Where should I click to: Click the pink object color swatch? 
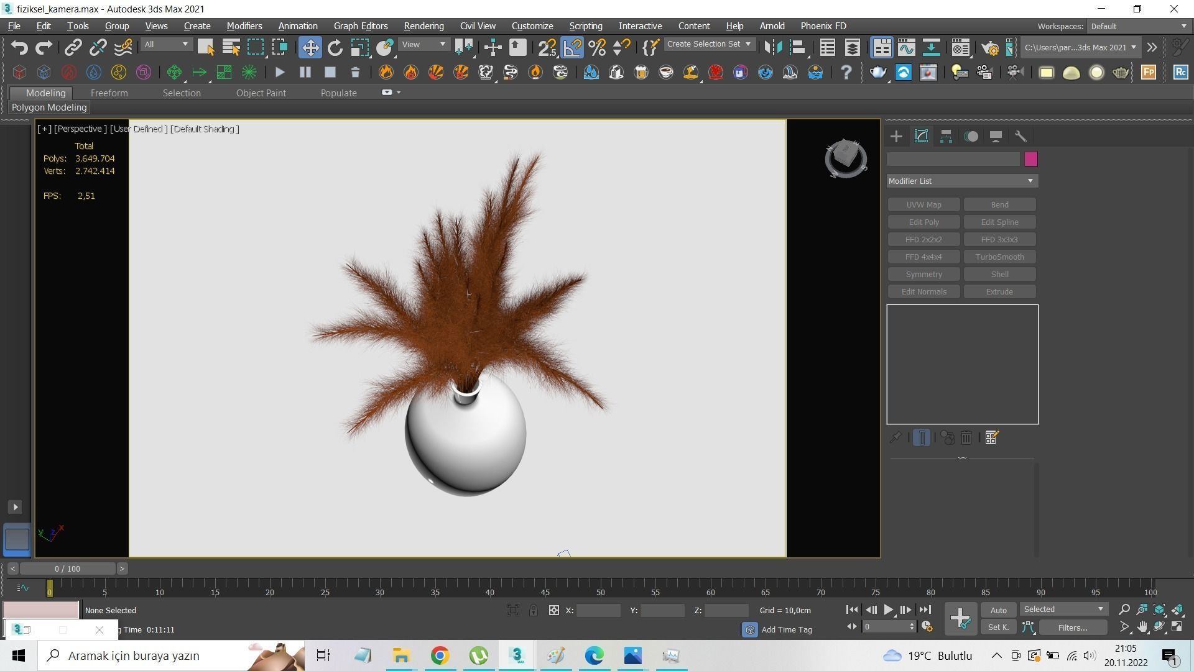click(1030, 159)
